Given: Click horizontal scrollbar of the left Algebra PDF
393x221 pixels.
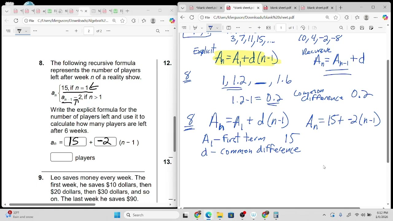Looking at the screenshot, I should click(x=52, y=205).
